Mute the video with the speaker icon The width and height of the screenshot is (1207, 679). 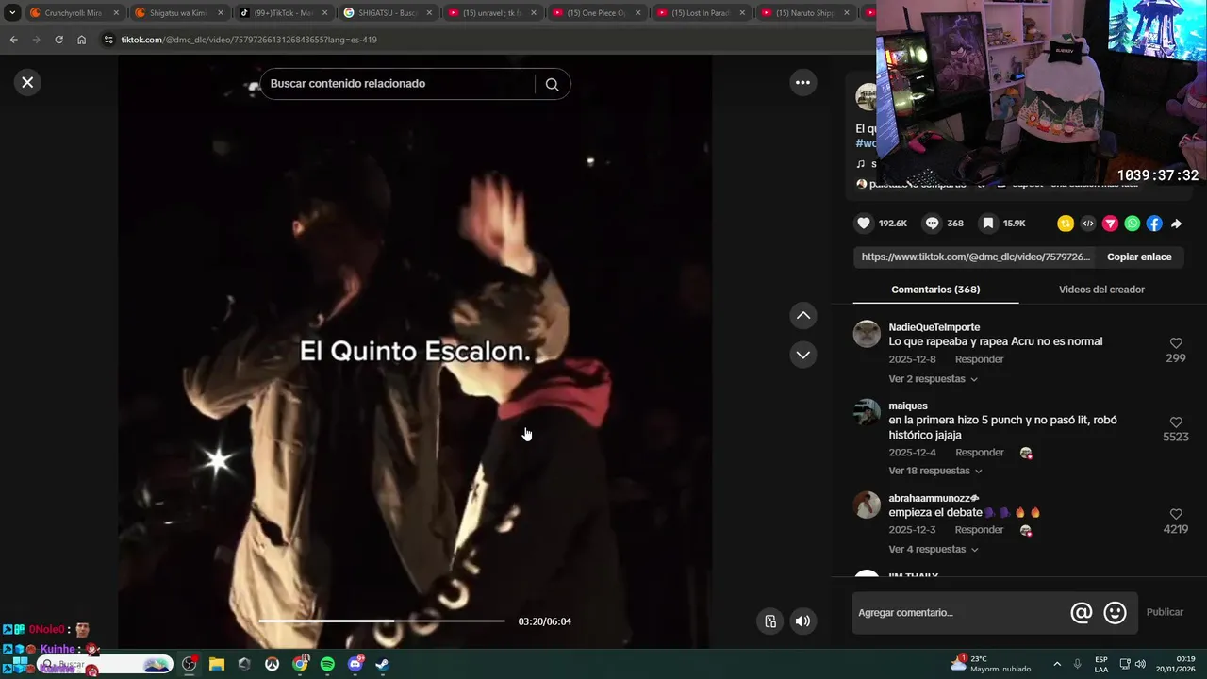click(x=802, y=621)
